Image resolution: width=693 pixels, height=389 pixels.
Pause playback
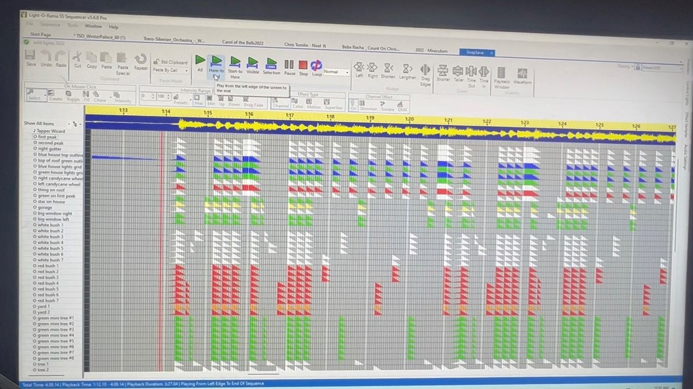click(289, 68)
